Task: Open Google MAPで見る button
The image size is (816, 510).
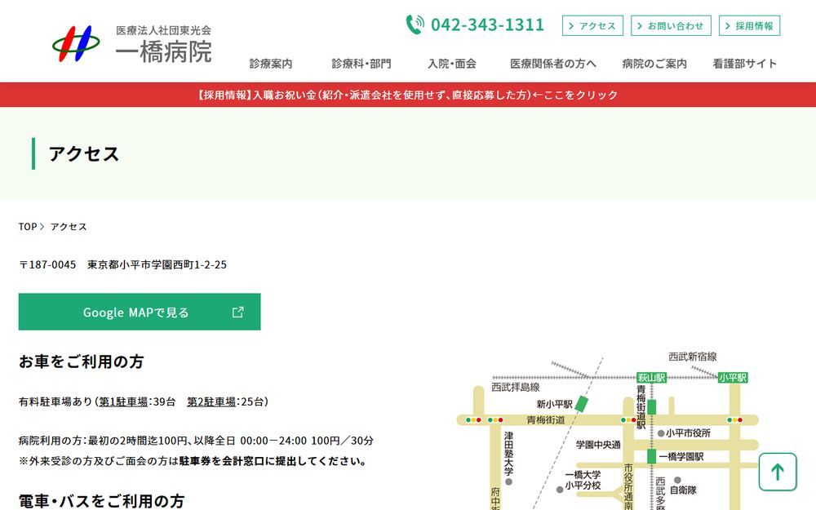Action: [140, 312]
